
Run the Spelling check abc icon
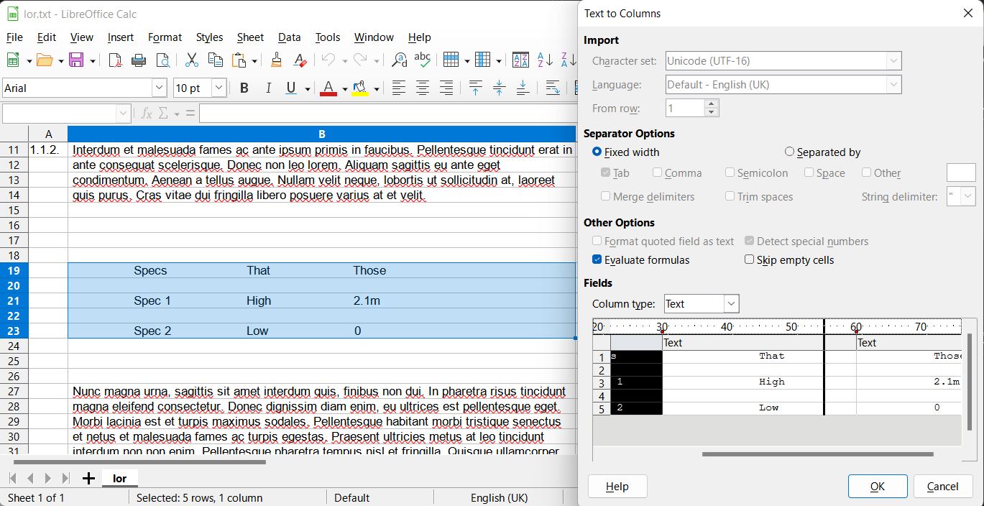click(x=423, y=60)
